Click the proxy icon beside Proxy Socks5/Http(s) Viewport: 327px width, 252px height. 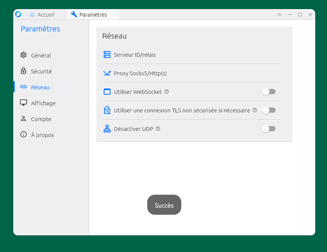point(107,73)
